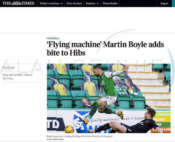Click the Log in button
The height and width of the screenshot is (142, 175).
click(x=164, y=3)
